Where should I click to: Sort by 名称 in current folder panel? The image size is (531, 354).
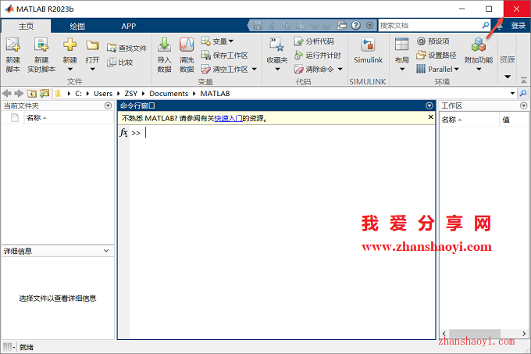click(x=36, y=118)
